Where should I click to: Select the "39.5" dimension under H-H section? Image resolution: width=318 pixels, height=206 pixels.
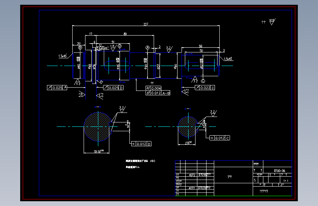pyautogui.click(x=99, y=151)
